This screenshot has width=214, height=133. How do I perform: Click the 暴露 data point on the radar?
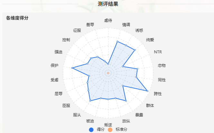tap(126, 101)
